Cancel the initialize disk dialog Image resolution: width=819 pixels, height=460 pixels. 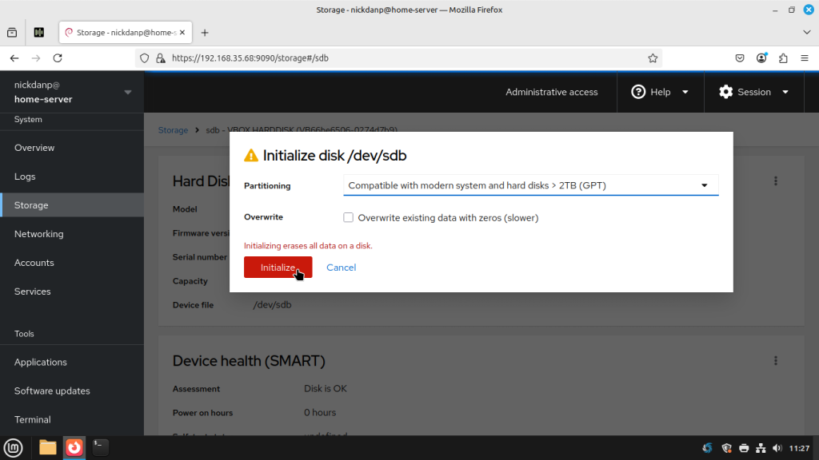point(341,268)
